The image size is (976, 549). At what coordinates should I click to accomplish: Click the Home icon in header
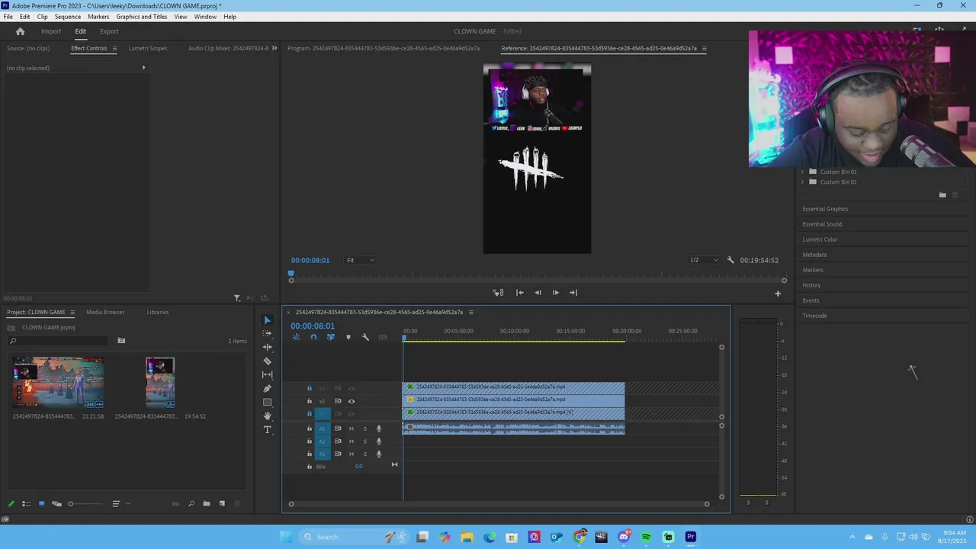pyautogui.click(x=21, y=31)
